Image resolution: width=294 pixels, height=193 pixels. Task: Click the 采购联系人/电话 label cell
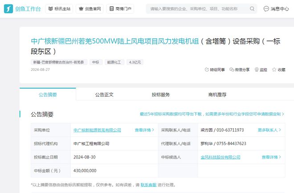178,130
